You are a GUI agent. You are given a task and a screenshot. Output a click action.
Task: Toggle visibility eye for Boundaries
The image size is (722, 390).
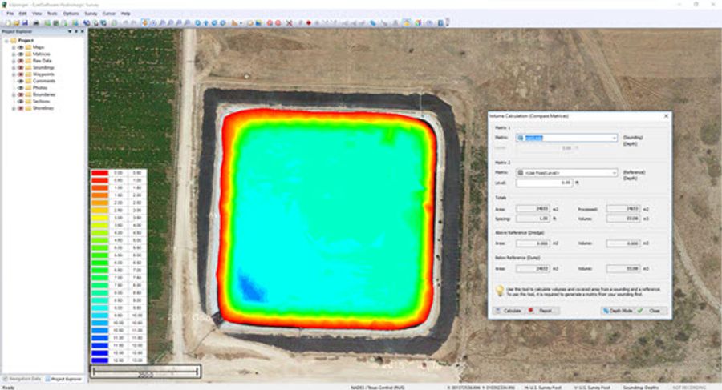click(x=20, y=94)
